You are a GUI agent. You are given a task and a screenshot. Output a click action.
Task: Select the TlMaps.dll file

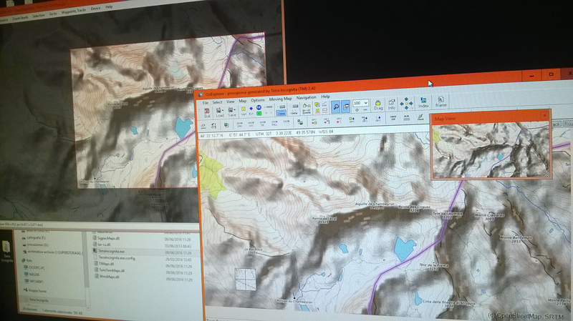[x=106, y=264]
